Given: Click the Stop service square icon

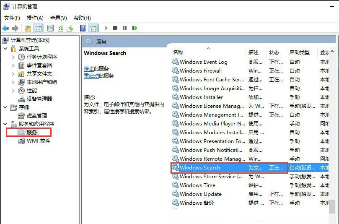Looking at the screenshot, I should [x=115, y=28].
